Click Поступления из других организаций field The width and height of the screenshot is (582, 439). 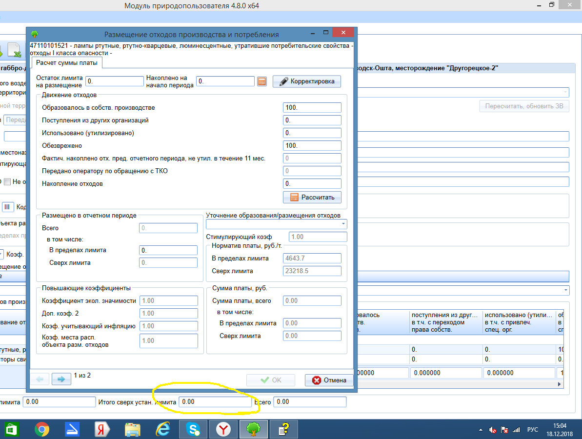312,120
